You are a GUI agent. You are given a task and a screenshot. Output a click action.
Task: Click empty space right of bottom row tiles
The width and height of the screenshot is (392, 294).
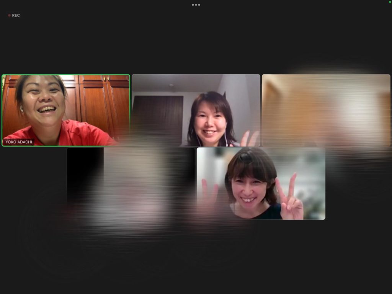click(x=358, y=184)
